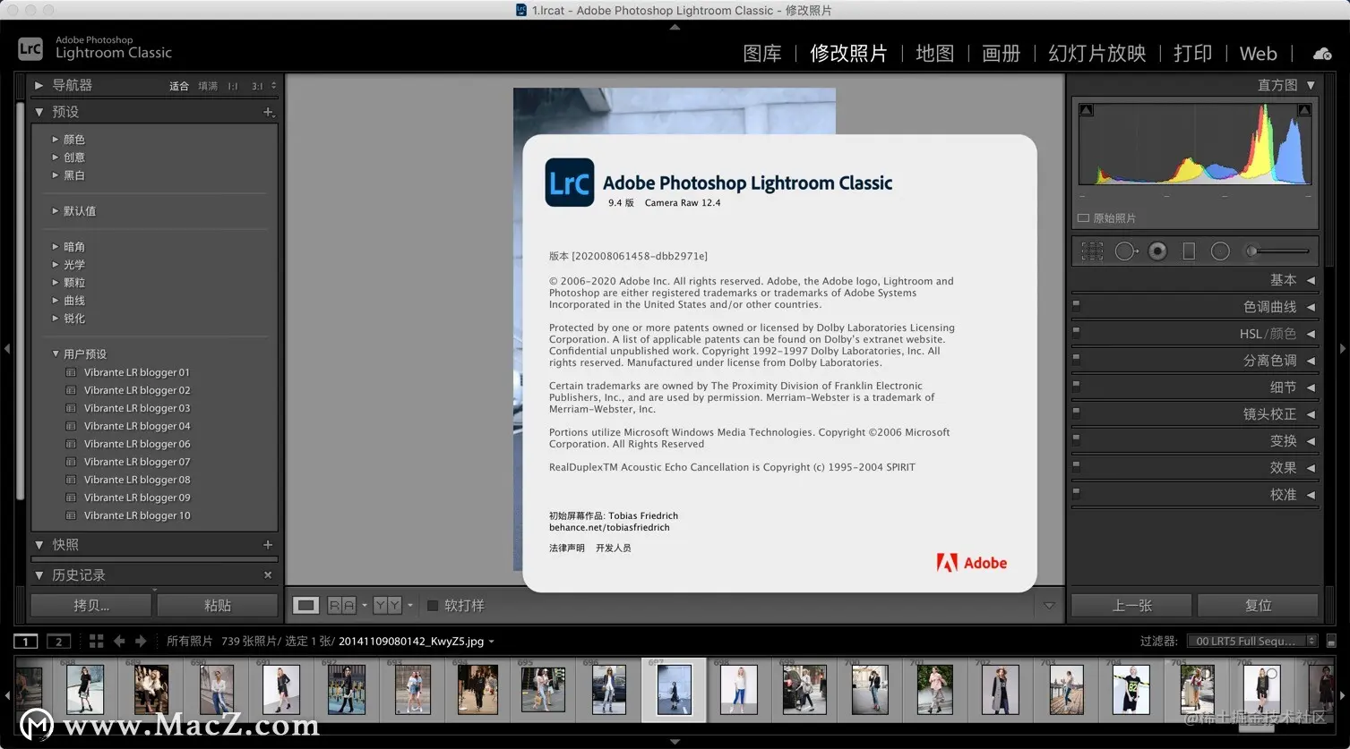The width and height of the screenshot is (1350, 749).
Task: Open 法律声明 link in About dialog
Action: [x=566, y=548]
